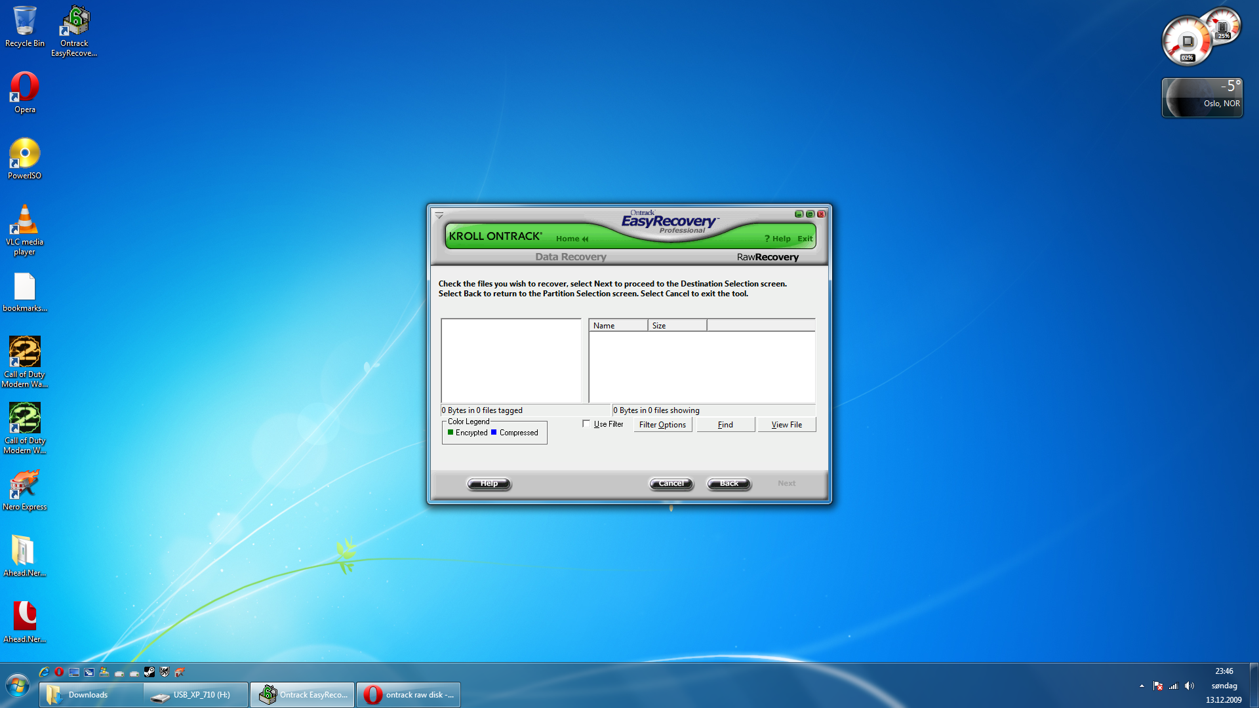Select the bookmarks file on desktop

pyautogui.click(x=24, y=292)
